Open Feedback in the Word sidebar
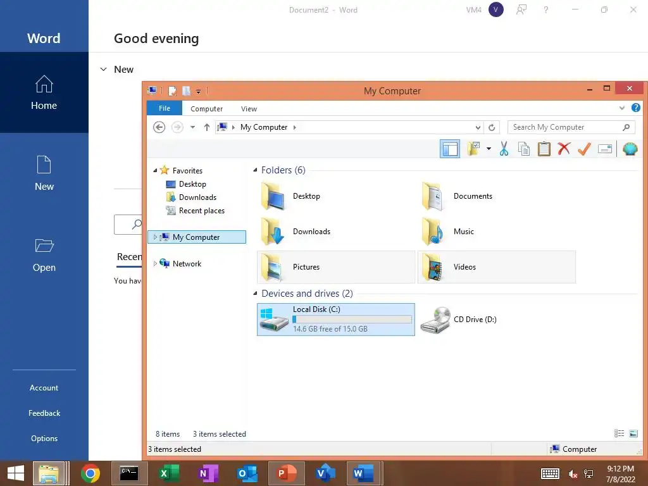The image size is (648, 486). (x=44, y=413)
